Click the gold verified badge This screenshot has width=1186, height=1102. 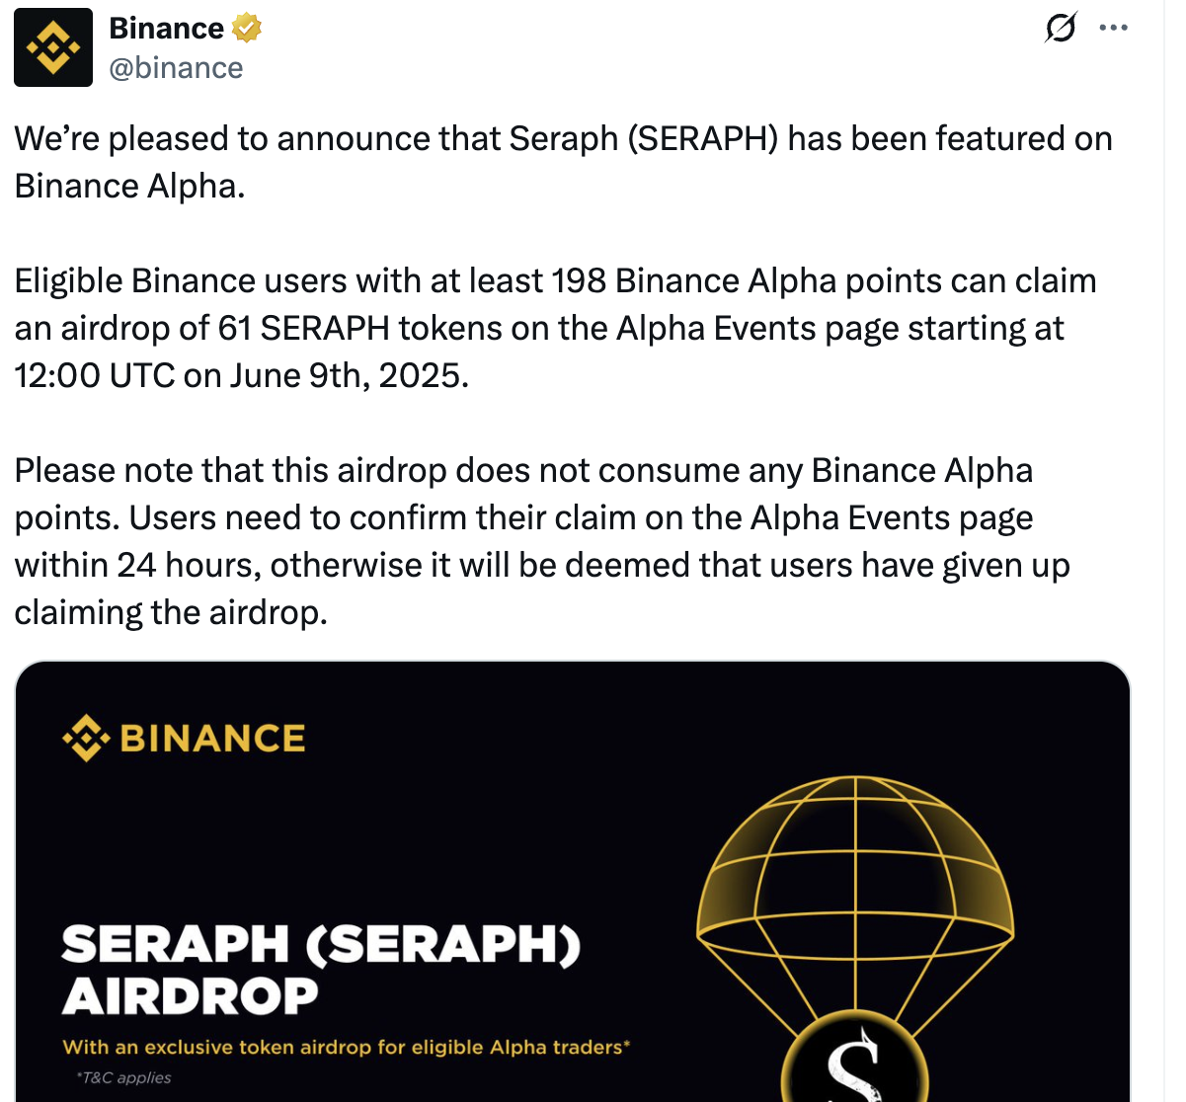(247, 29)
